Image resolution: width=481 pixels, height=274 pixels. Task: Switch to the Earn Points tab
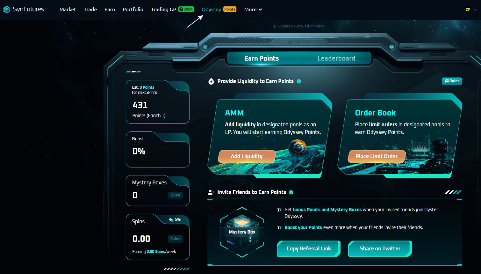[x=262, y=58]
